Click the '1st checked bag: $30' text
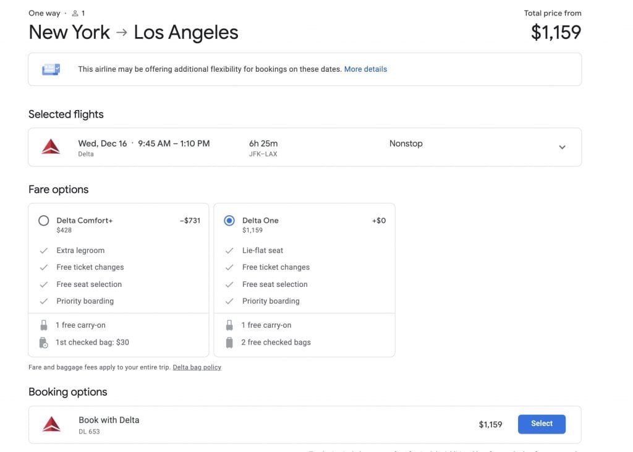This screenshot has width=633, height=452. point(92,343)
